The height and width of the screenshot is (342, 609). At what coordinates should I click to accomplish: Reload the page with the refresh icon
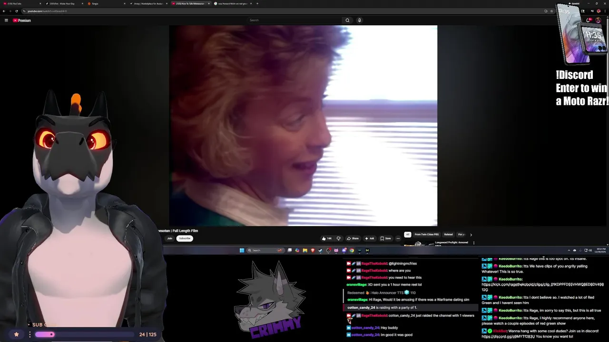click(x=17, y=11)
